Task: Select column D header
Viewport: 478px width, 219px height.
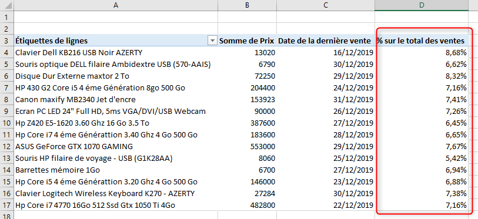Action: (422, 5)
